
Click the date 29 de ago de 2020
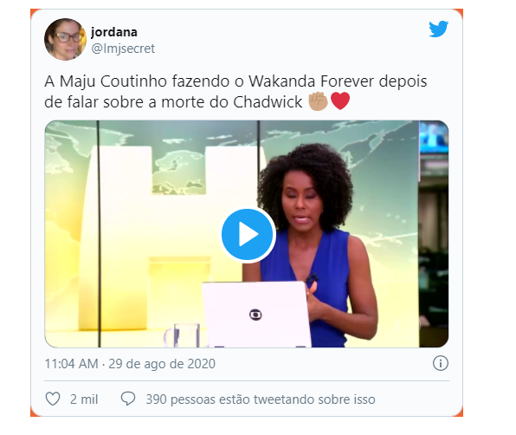162,364
